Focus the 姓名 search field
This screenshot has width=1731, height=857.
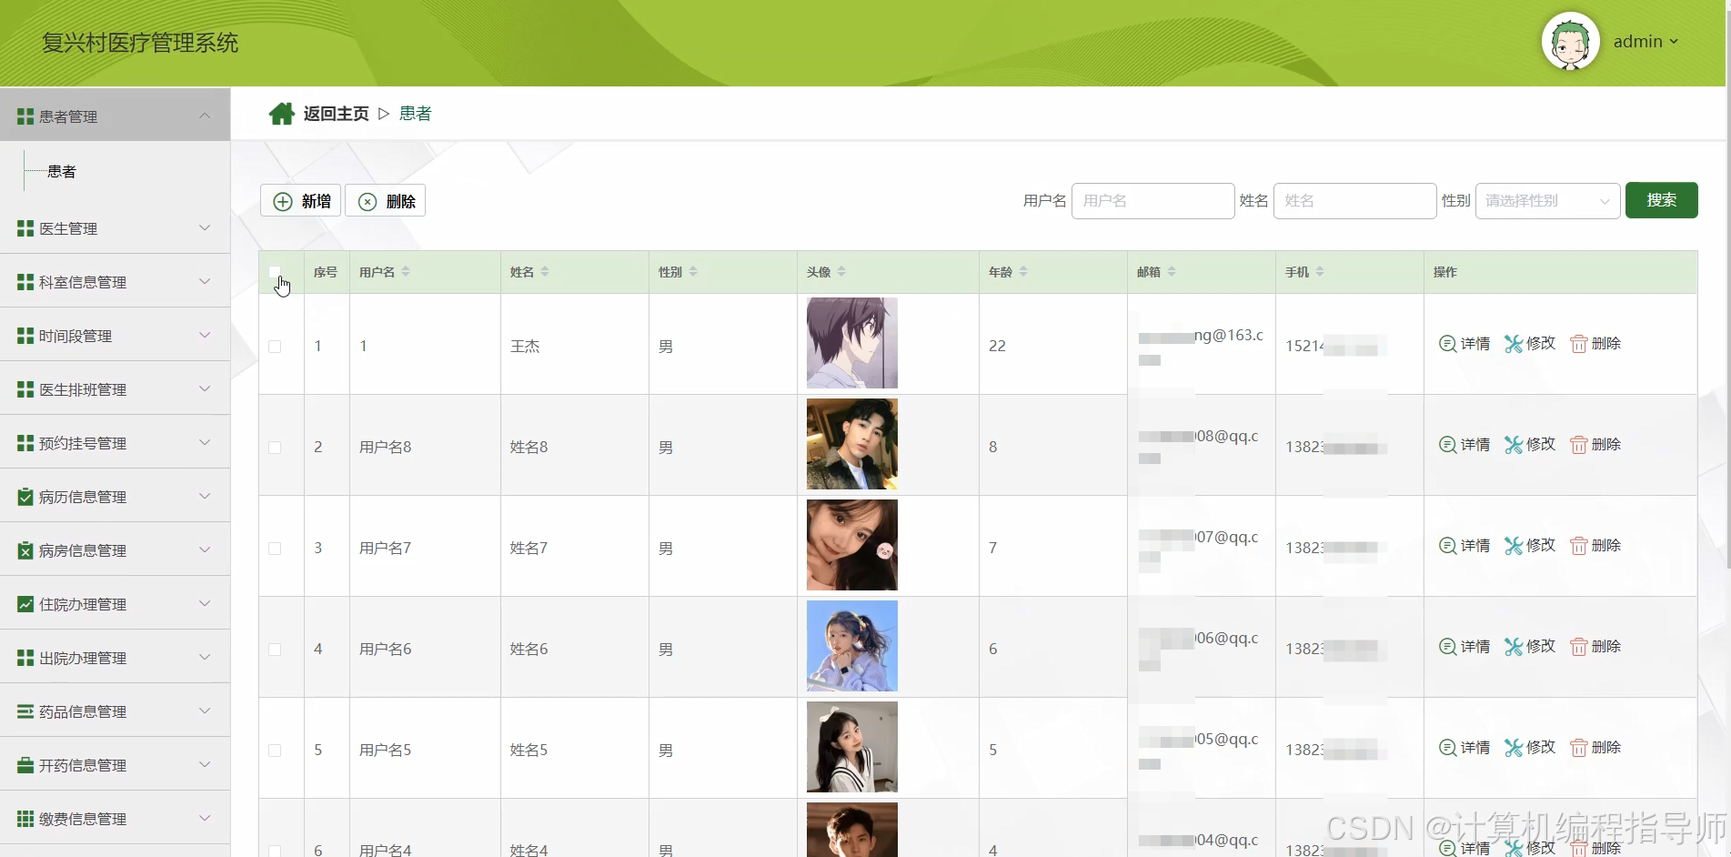pos(1354,200)
